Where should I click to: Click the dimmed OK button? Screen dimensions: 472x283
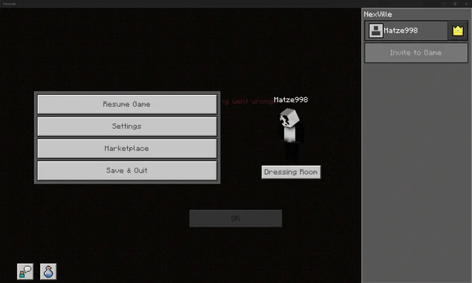(x=236, y=218)
